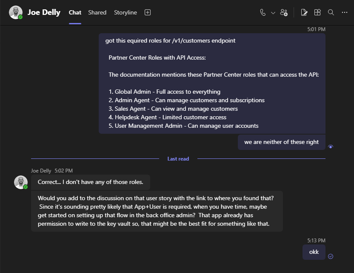Click Joe Delly's avatar beside his message
Screen dimensions: 354x273
point(21,182)
